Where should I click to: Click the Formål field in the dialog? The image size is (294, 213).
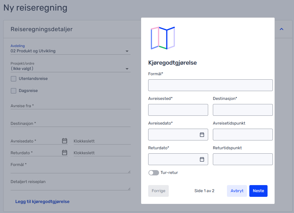(210, 85)
